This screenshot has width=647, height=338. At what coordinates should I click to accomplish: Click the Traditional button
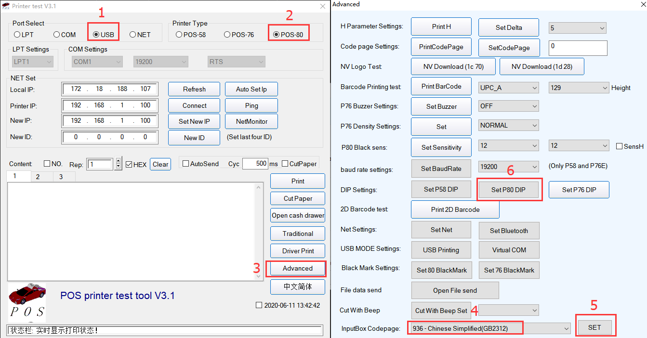298,234
